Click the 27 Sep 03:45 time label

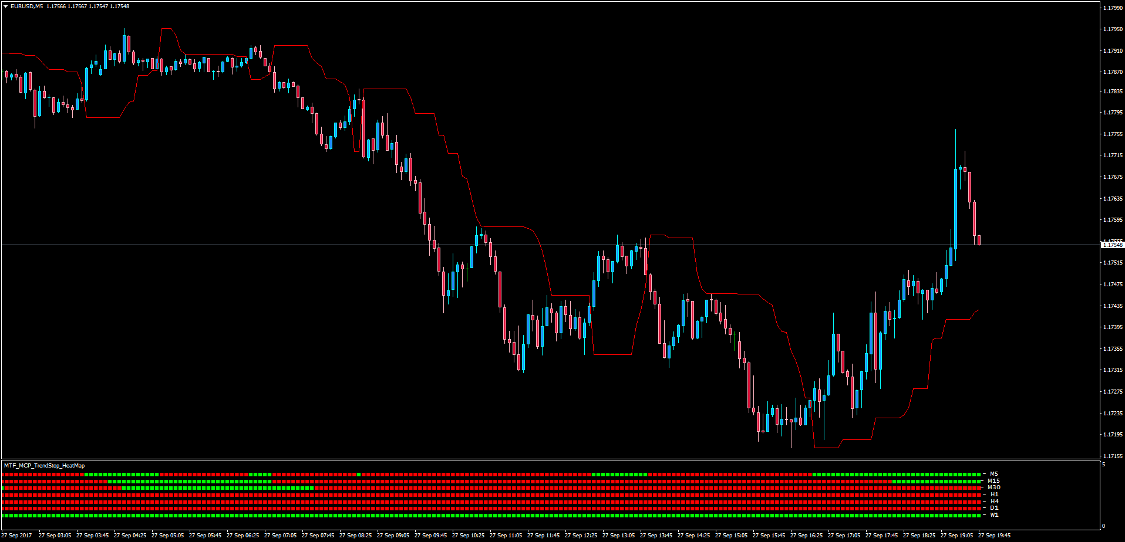(92, 536)
